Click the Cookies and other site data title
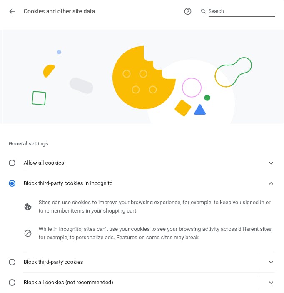Screen dimensions: 284x293 pos(59,11)
